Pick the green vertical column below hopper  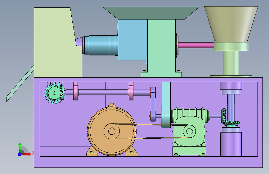tap(231, 63)
